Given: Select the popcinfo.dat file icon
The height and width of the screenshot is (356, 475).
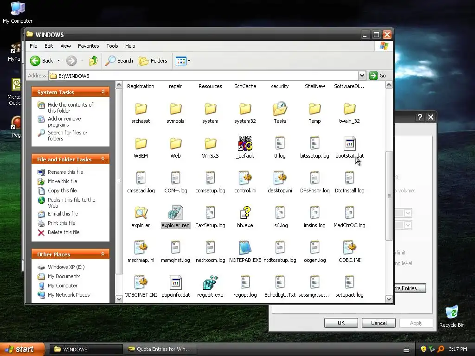Looking at the screenshot, I should tap(175, 282).
